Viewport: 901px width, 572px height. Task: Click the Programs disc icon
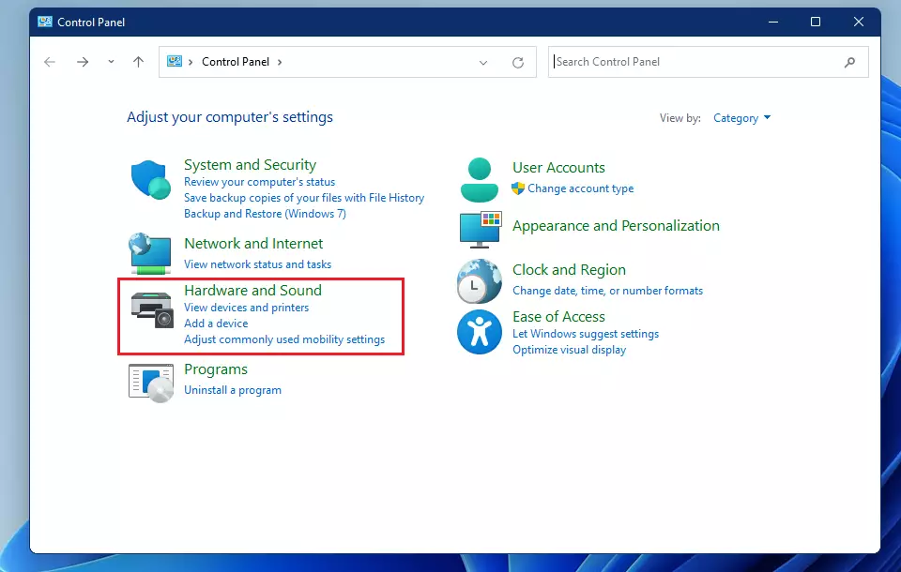coord(151,384)
